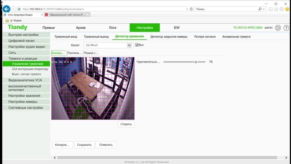The width and height of the screenshot is (291, 164).
Task: Open Выкл. сигнал тревоги item
Action: tap(26, 74)
